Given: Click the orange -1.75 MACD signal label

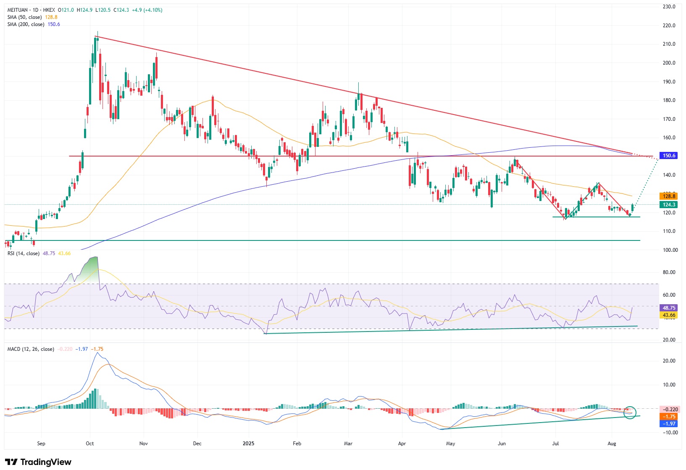Looking at the screenshot, I should pos(668,417).
